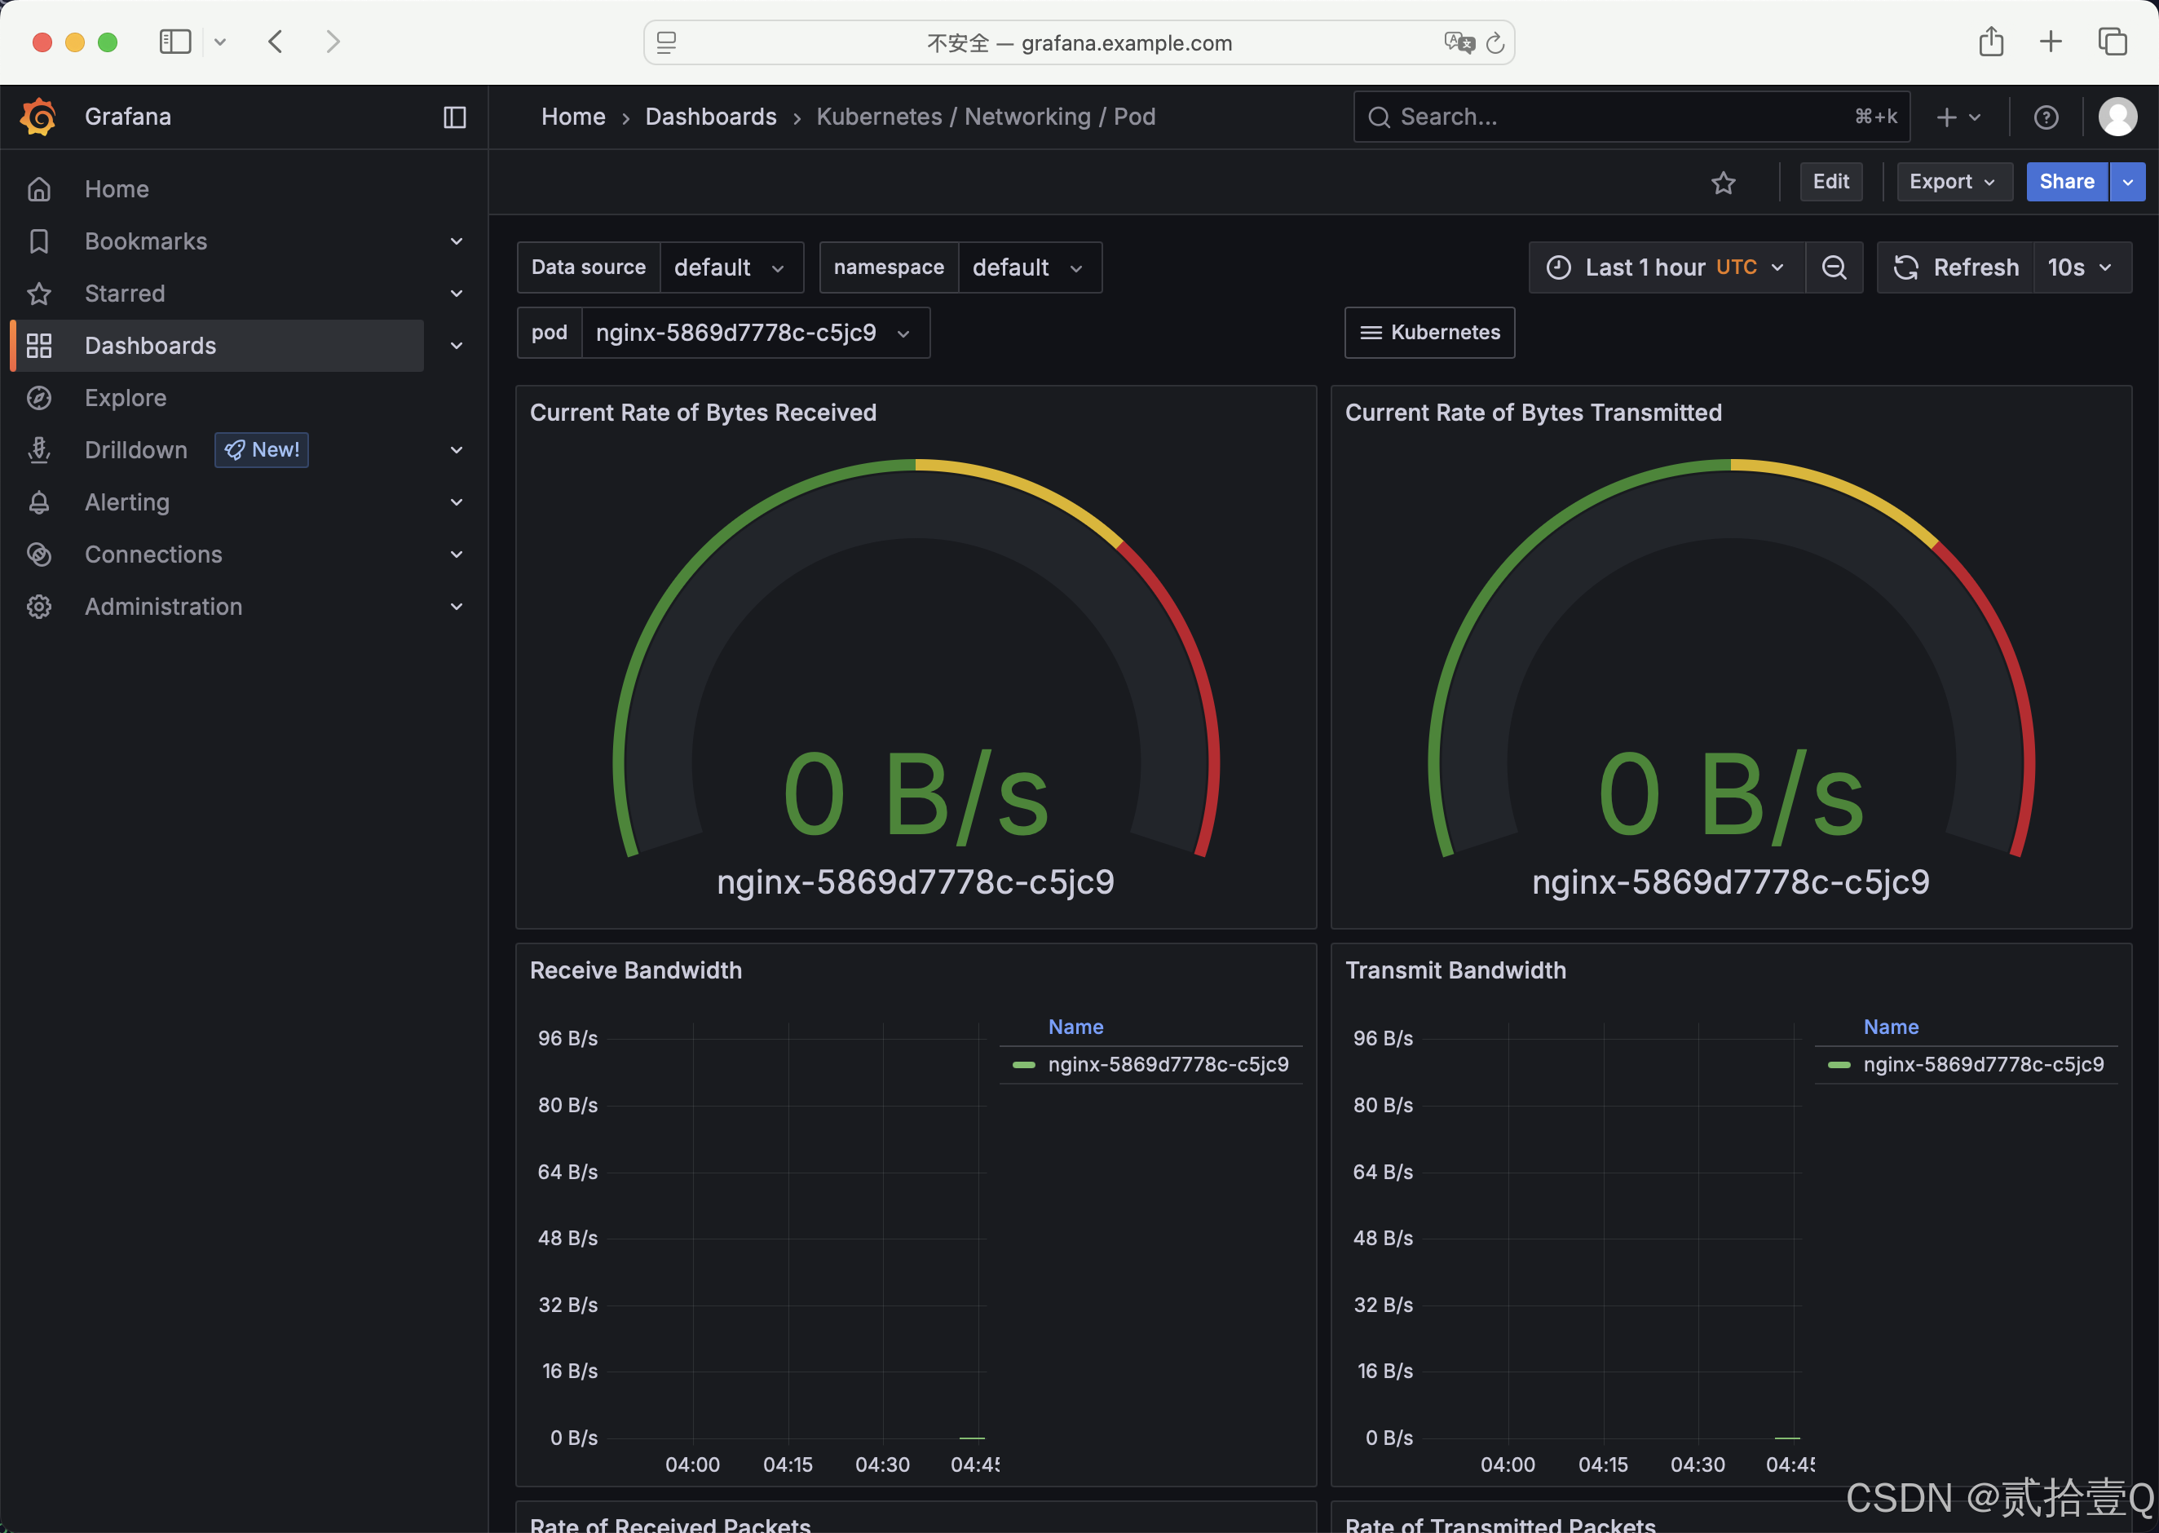Toggle the Grafana sidebar dock button
Viewport: 2159px width, 1533px height.
(455, 117)
